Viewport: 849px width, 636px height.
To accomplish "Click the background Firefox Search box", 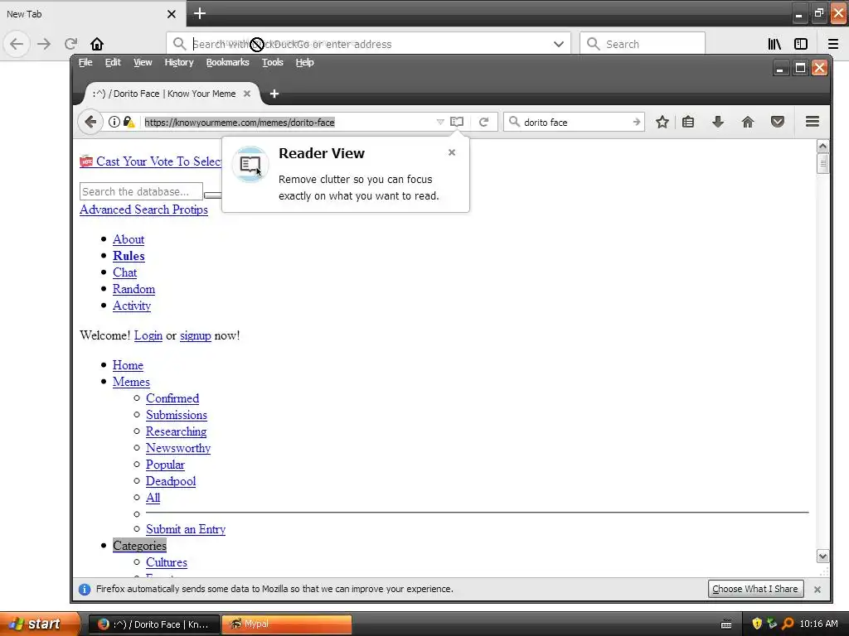I will [643, 44].
